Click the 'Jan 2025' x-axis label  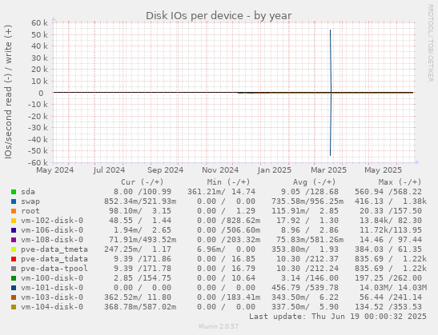275,170
